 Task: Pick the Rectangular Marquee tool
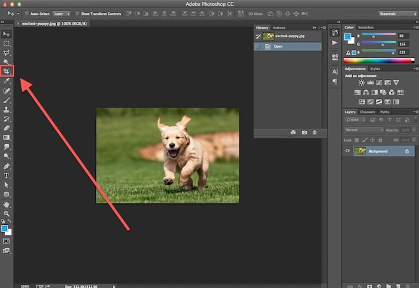click(x=7, y=43)
